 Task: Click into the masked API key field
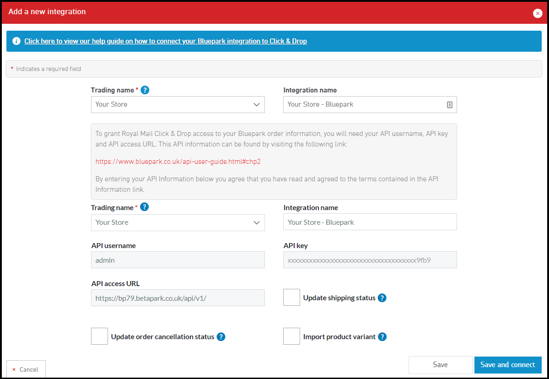(370, 260)
